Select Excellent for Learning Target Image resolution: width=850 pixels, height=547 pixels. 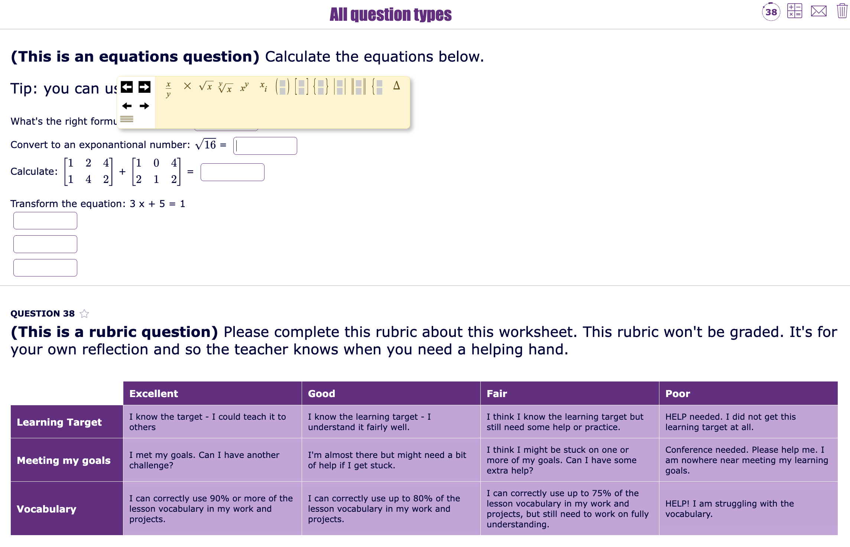212,422
